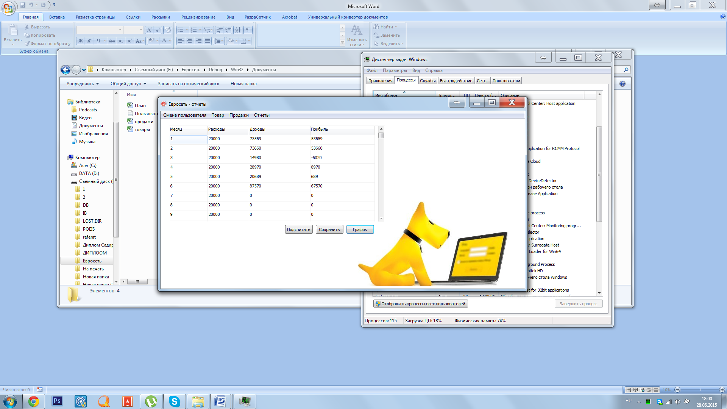Expand Компьютер breadcrumb arrow in Explorer

click(130, 70)
